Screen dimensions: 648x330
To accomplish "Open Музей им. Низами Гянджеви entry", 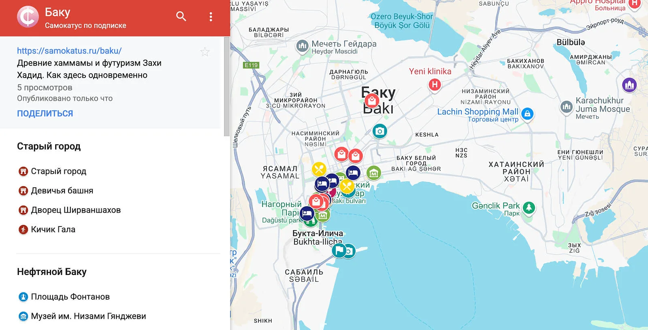I will (88, 316).
